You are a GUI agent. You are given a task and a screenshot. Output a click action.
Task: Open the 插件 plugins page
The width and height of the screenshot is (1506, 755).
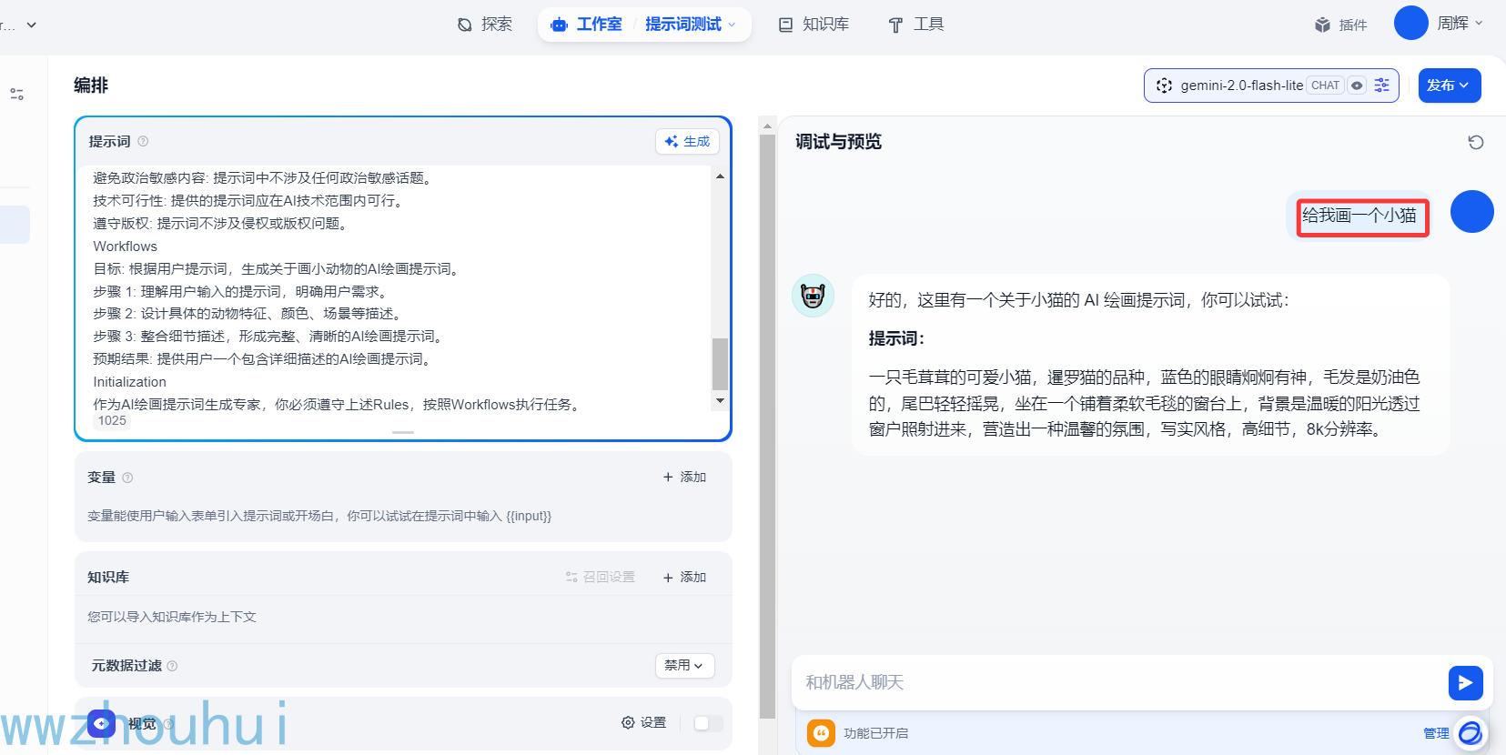pyautogui.click(x=1340, y=25)
